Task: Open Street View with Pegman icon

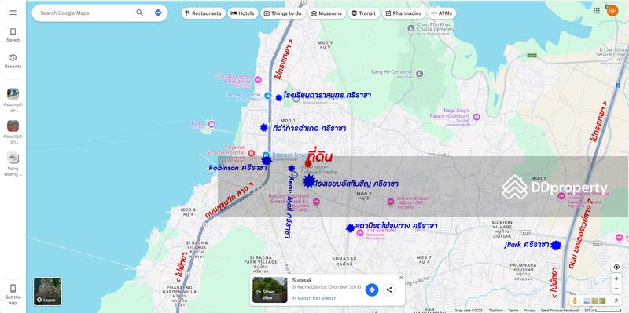Action: (x=575, y=300)
